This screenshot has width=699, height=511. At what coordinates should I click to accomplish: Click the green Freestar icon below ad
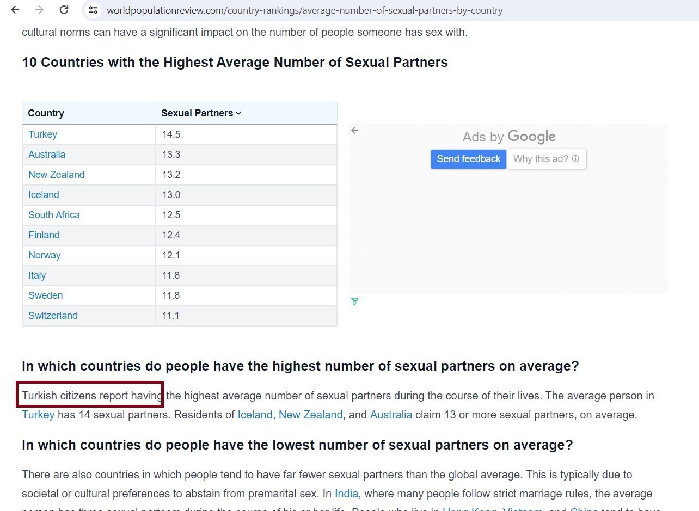355,301
